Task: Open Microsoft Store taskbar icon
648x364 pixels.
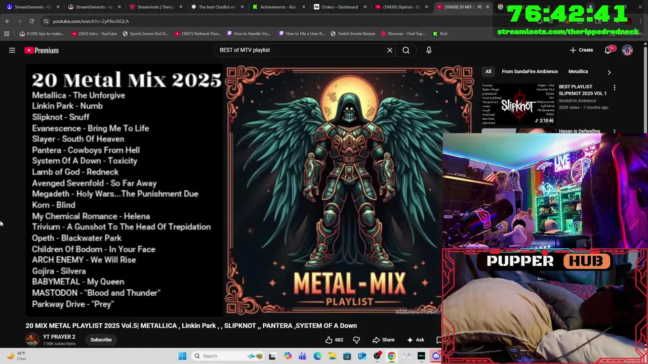Action: pyautogui.click(x=347, y=356)
